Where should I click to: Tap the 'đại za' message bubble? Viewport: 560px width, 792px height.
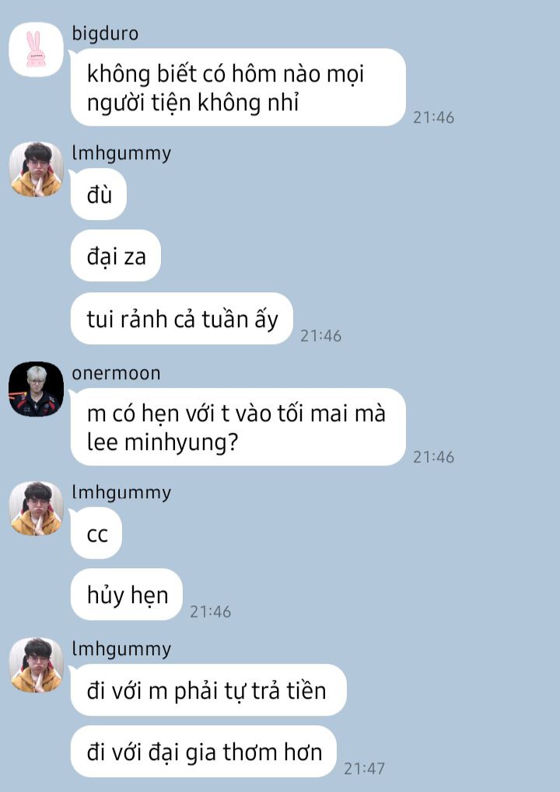(x=116, y=256)
